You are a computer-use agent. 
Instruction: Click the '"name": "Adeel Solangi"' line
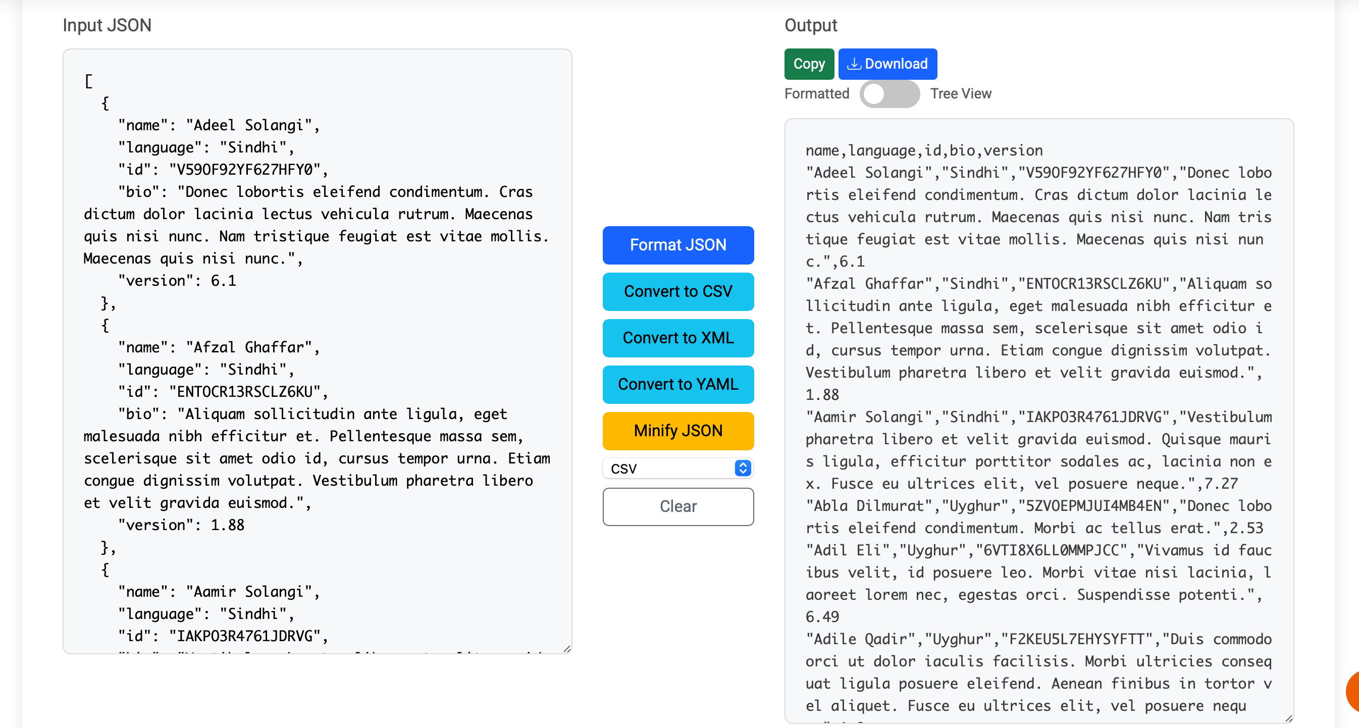(219, 126)
